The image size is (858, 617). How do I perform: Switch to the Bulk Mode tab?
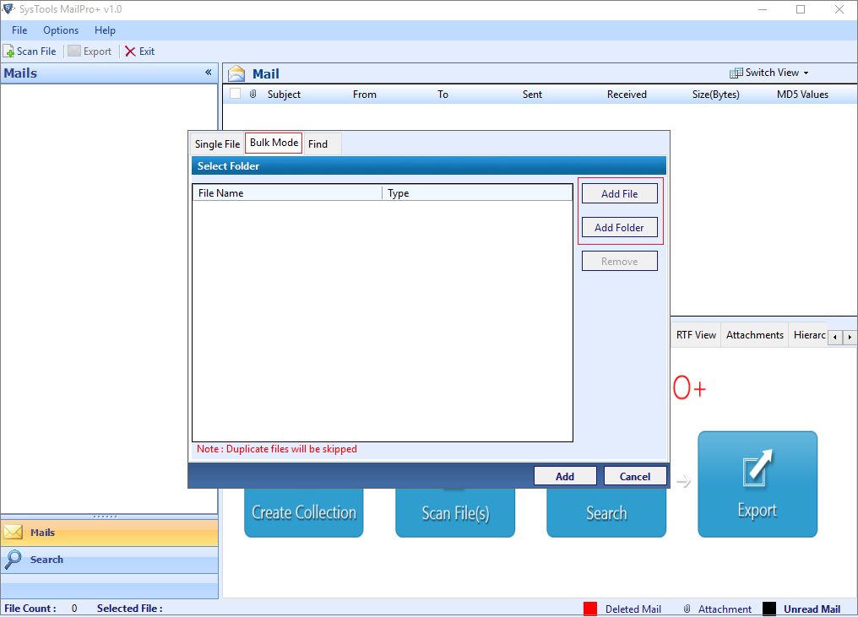tap(274, 143)
